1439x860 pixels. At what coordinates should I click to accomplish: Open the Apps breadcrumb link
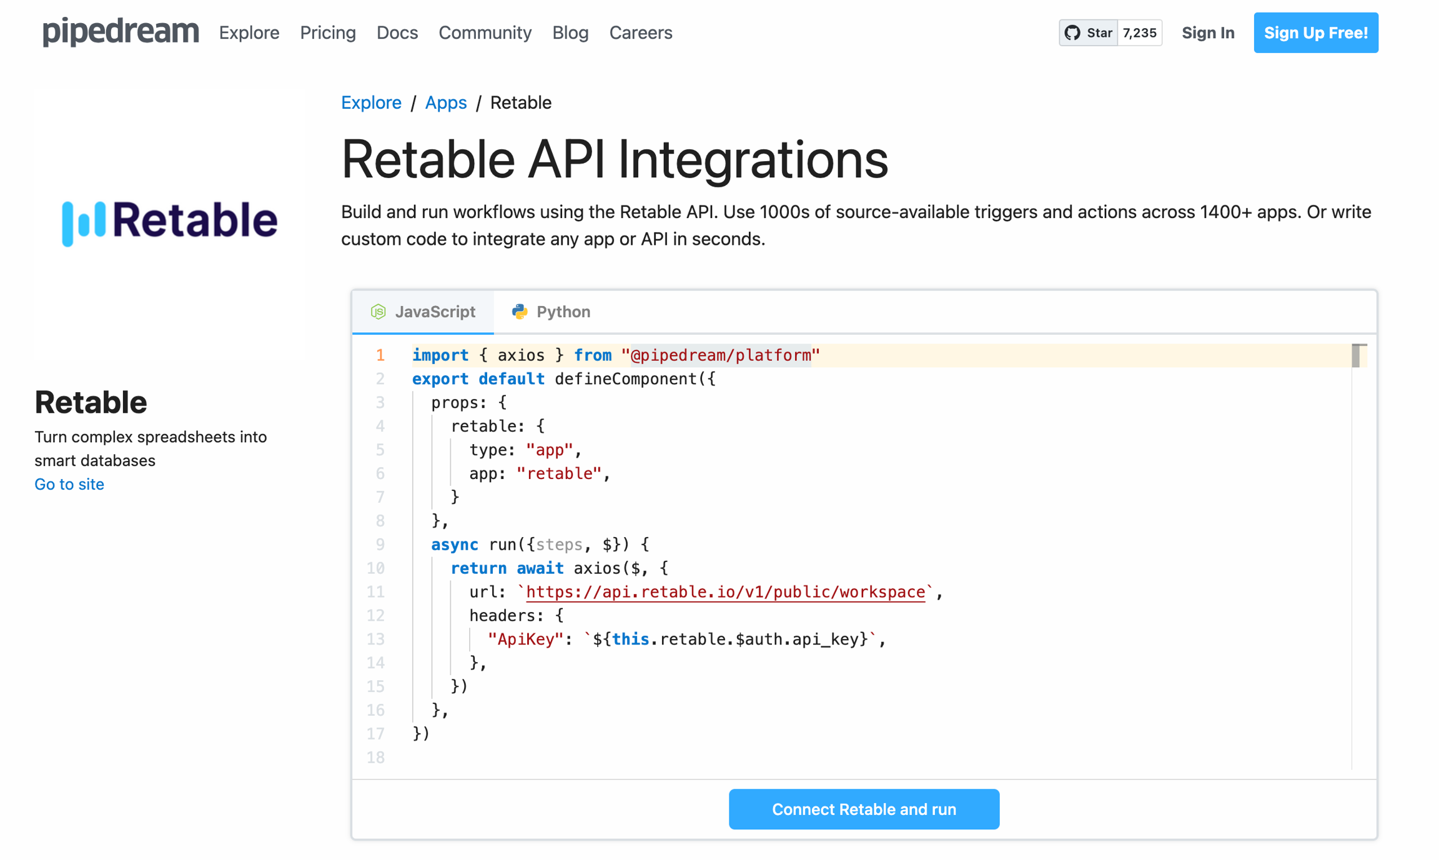[x=446, y=102]
